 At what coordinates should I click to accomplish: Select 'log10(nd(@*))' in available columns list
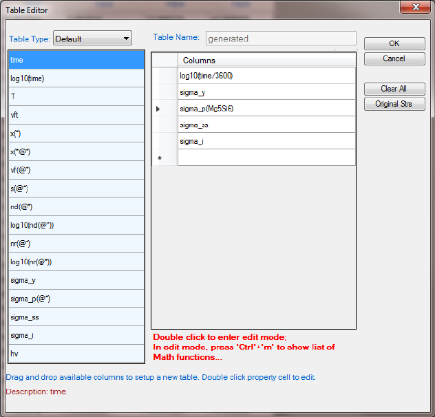click(x=76, y=225)
